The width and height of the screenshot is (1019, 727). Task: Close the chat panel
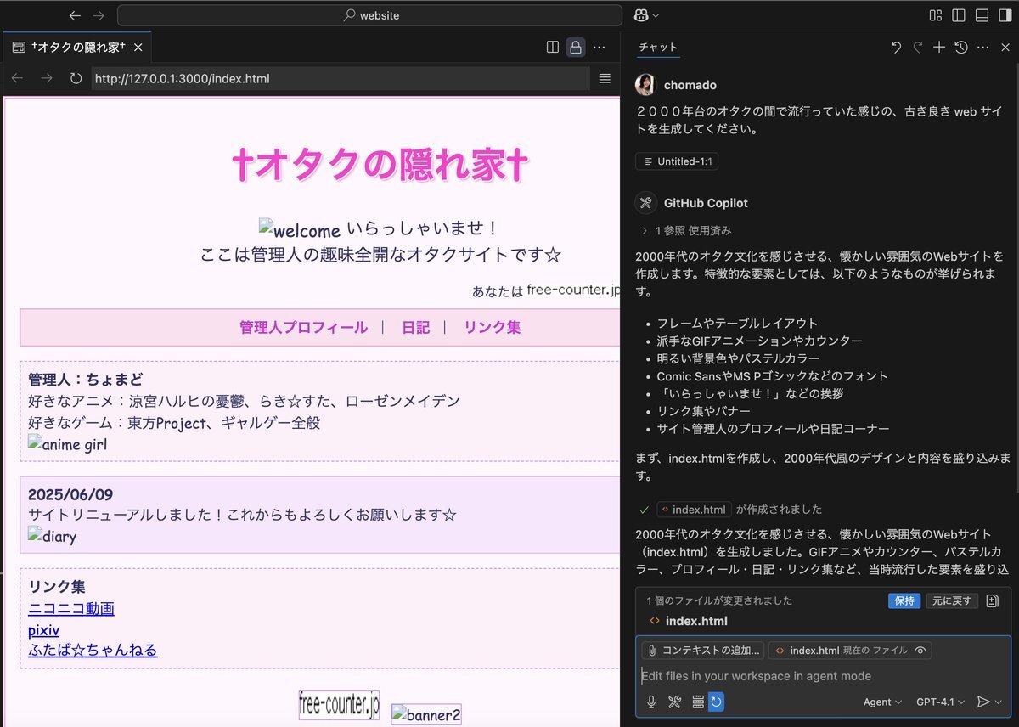[x=1005, y=48]
